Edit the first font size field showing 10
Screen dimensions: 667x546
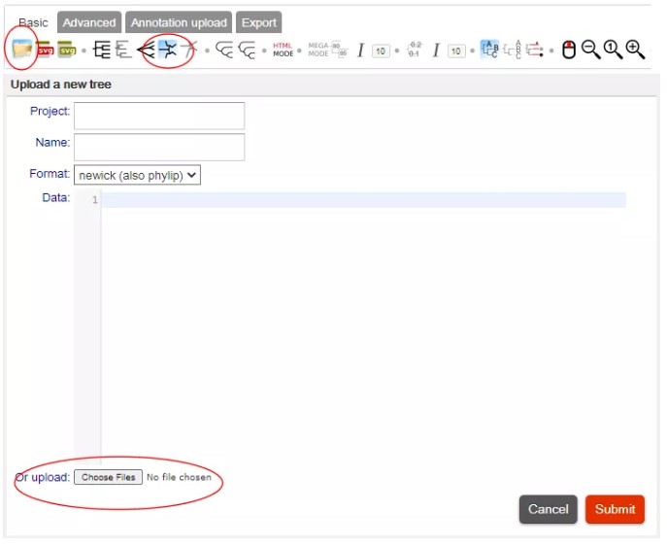pos(381,51)
